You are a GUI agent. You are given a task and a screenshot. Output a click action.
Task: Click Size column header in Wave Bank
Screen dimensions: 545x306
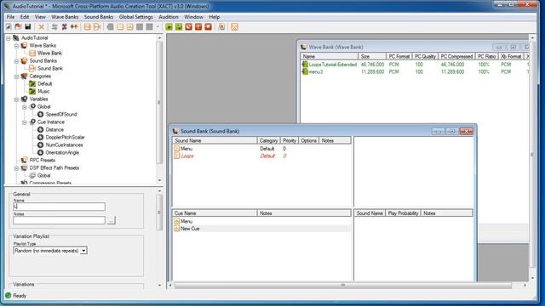[372, 56]
